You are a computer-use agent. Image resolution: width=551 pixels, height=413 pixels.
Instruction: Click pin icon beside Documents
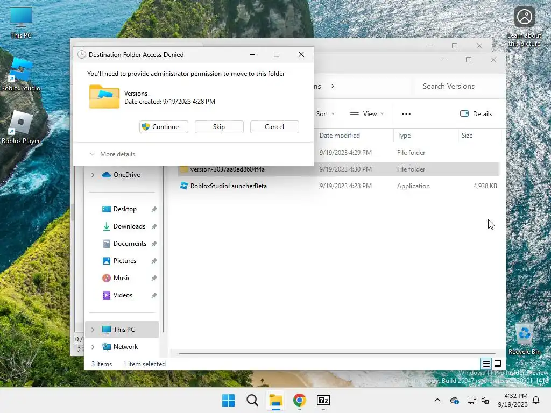tap(154, 244)
